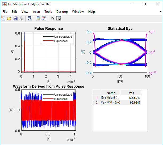Screen dimensions: 163x145
Task: Click the [s] x-axis label under Waveform plot
Action: click(49, 139)
